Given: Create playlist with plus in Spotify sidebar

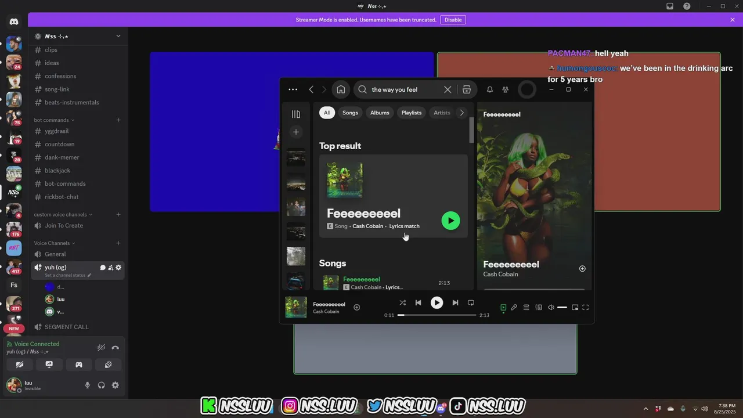Looking at the screenshot, I should coord(296,132).
